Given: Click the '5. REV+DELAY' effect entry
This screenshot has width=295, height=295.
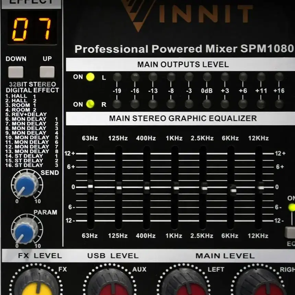Looking at the screenshot, I should click(26, 114).
